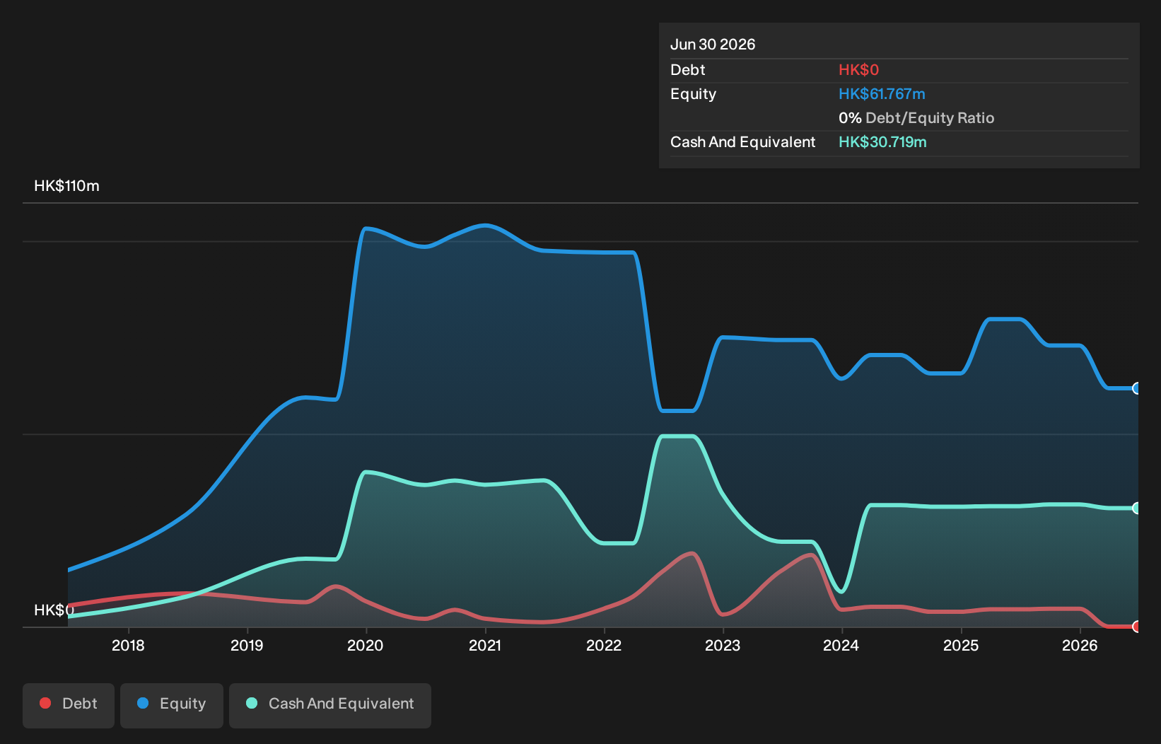
Task: Click the 2022 x-axis label
Action: (604, 645)
